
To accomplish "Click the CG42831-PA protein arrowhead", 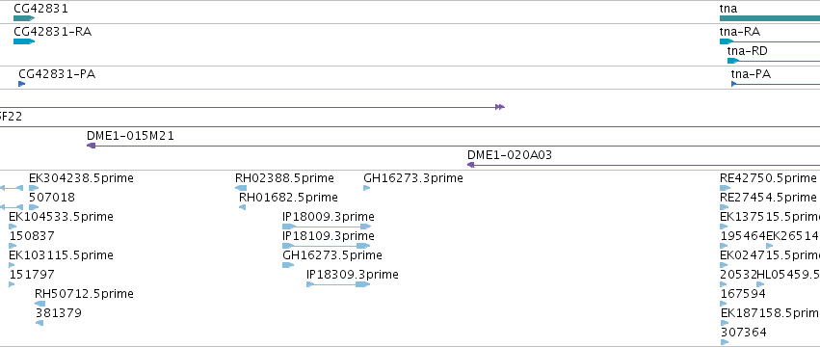I will pos(22,84).
